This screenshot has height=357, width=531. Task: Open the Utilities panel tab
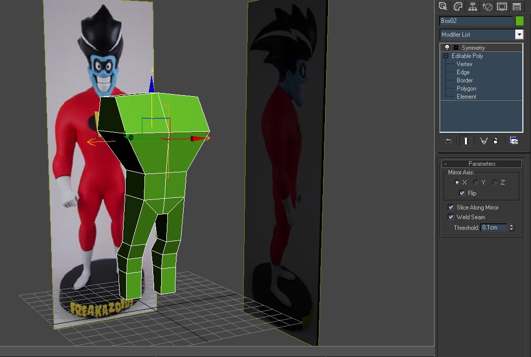click(x=517, y=7)
